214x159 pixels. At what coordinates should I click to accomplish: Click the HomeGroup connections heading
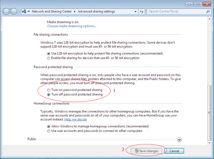click(52, 103)
